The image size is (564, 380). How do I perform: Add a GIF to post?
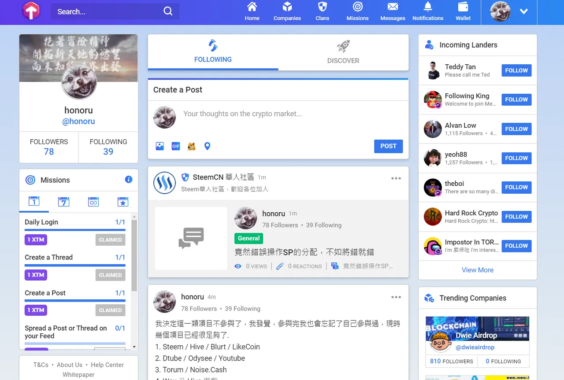click(176, 146)
